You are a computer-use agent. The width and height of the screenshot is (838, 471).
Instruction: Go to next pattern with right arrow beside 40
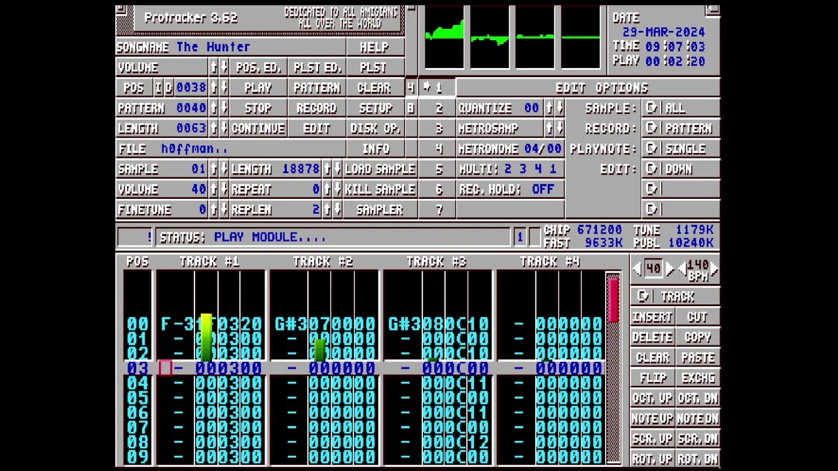pyautogui.click(x=670, y=269)
